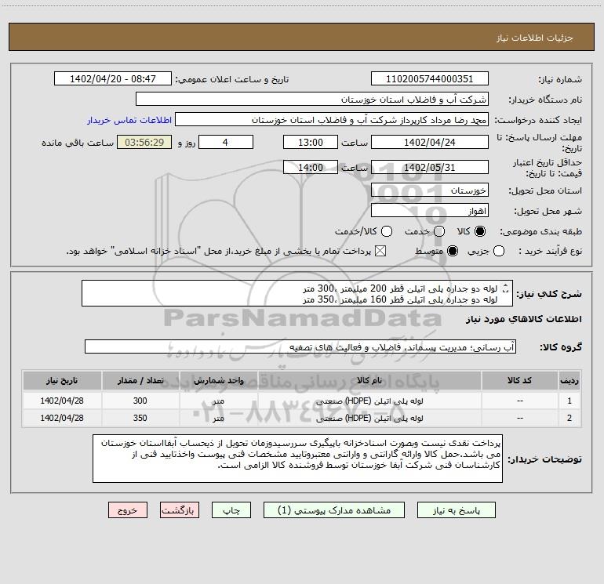
Task: Click the واحد شمارش column header
Action: coord(218,380)
